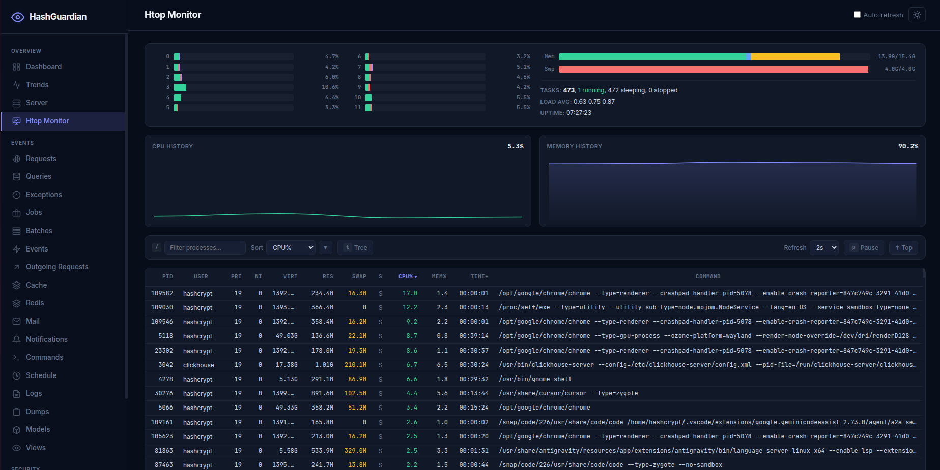Click PID 81863 antigravity row
The height and width of the screenshot is (470, 940).
click(x=533, y=451)
